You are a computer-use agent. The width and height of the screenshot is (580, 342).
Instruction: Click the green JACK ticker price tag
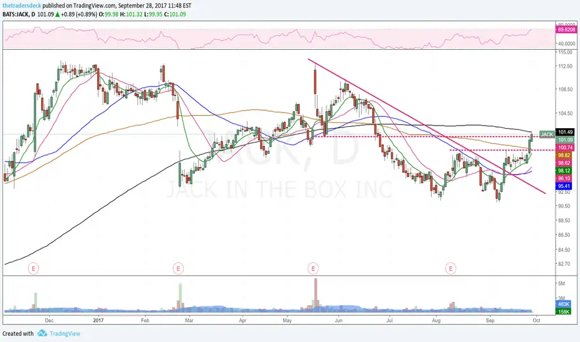point(547,134)
